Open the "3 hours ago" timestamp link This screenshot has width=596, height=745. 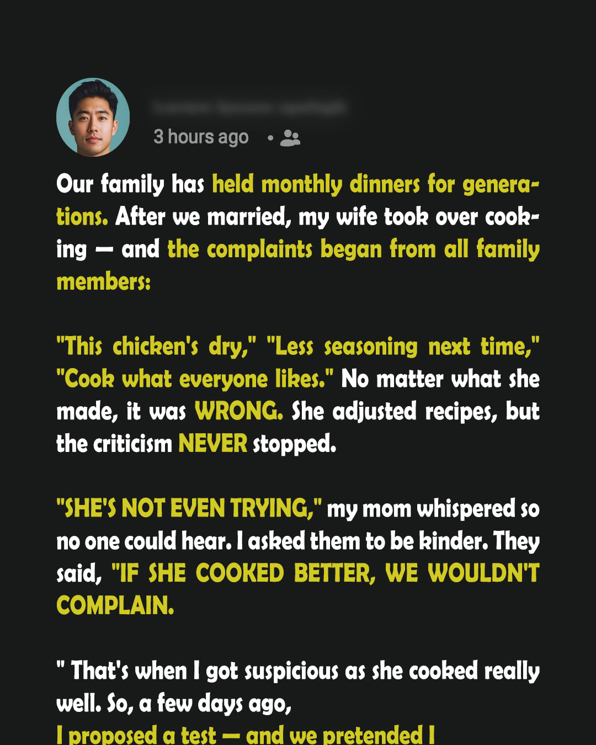click(201, 137)
